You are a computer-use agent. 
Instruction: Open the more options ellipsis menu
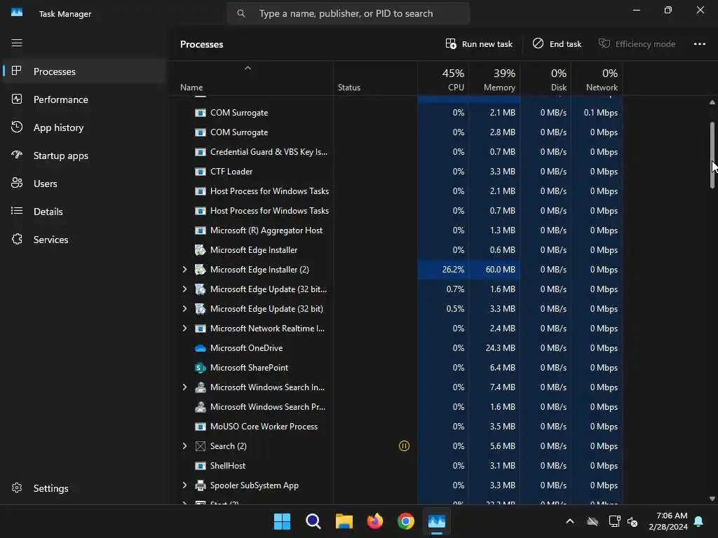coord(699,44)
